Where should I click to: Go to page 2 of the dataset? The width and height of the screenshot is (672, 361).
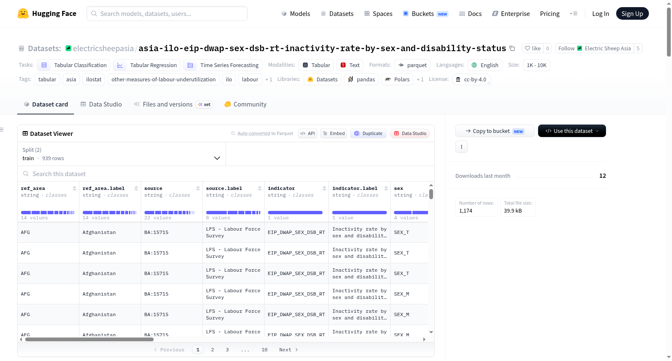pyautogui.click(x=213, y=350)
